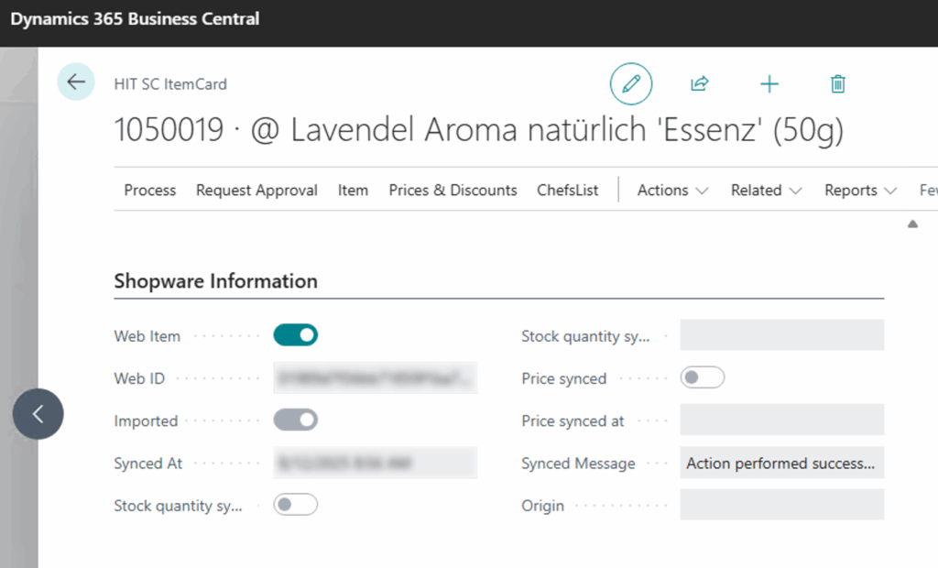Collapse the action bar with the small triangle
Screen dimensions: 938x568
tap(912, 224)
